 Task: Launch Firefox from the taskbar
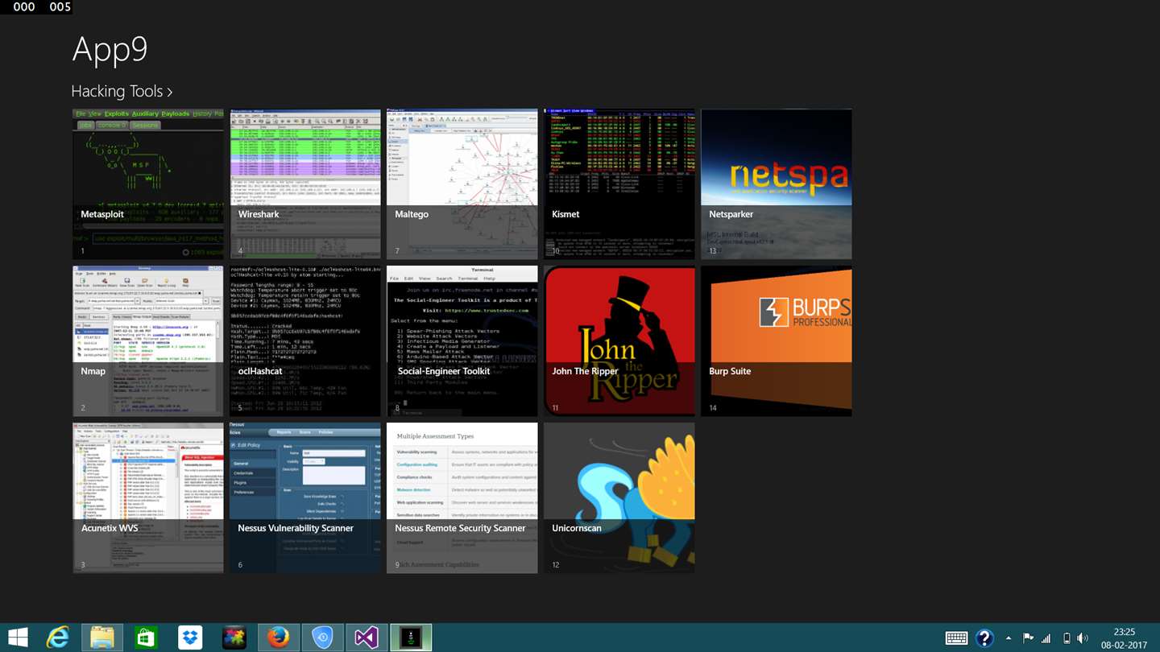click(278, 638)
